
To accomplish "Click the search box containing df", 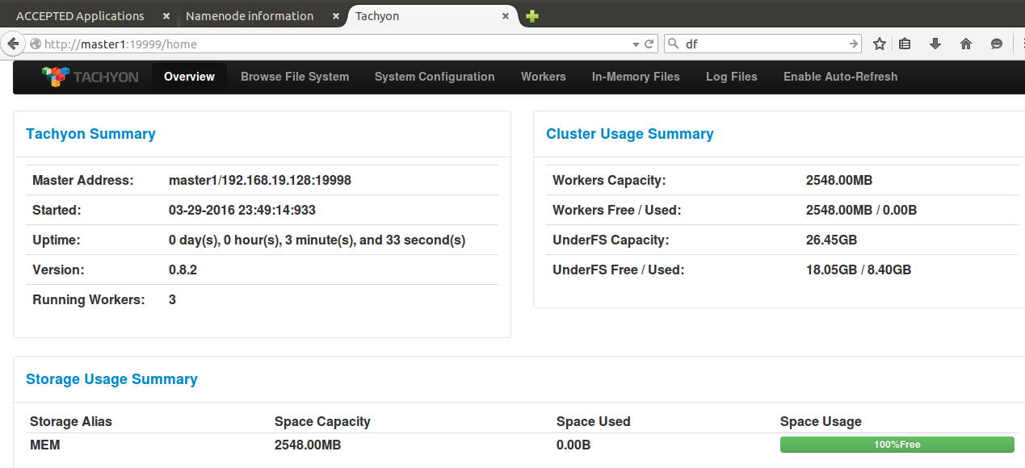I will [x=763, y=44].
